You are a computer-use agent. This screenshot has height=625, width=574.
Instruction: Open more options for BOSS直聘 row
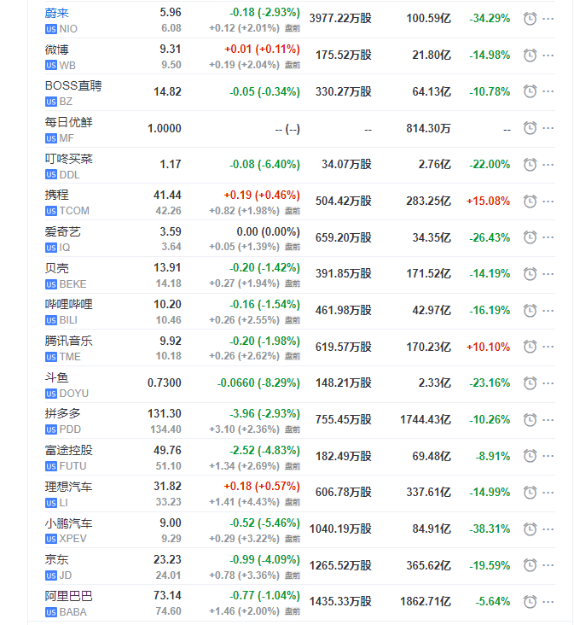[x=548, y=91]
